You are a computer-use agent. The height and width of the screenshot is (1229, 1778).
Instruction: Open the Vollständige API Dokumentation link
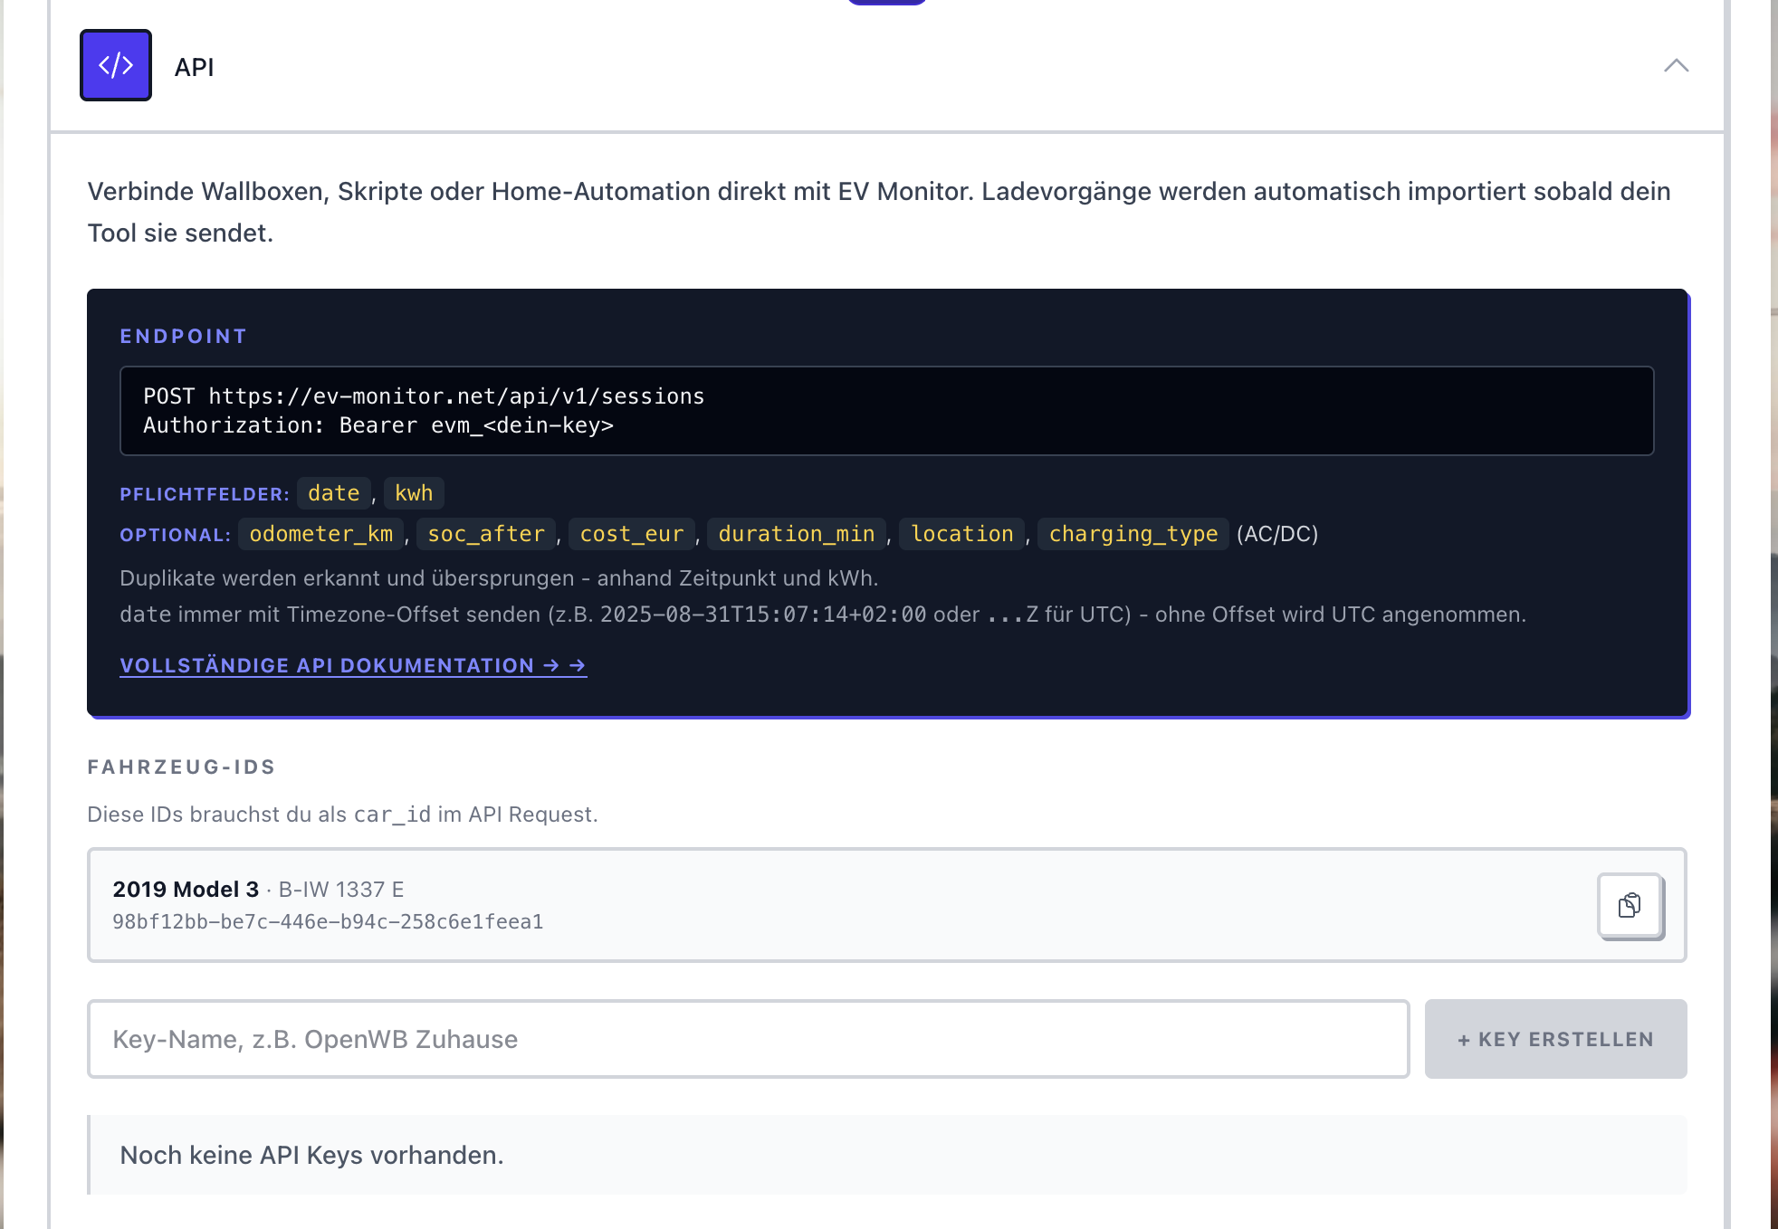[x=353, y=665]
